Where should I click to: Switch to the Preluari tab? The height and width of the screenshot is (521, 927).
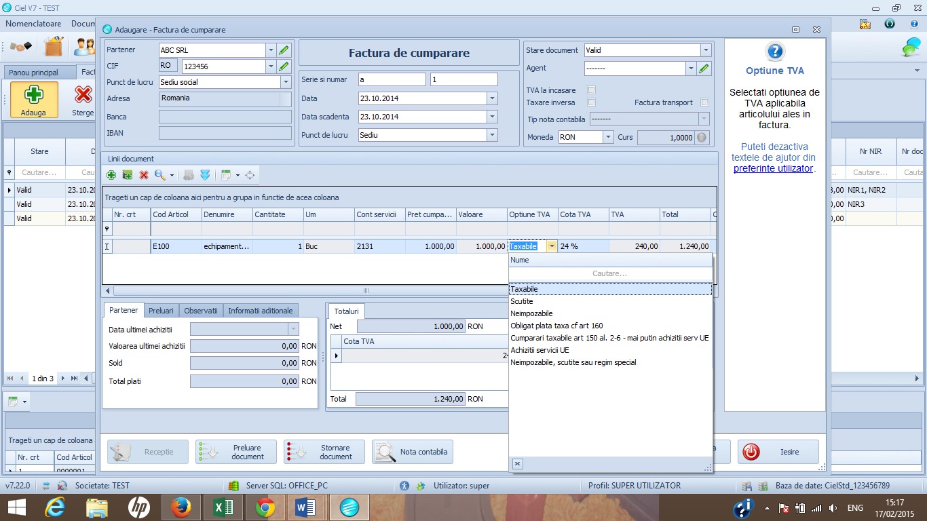tap(161, 311)
